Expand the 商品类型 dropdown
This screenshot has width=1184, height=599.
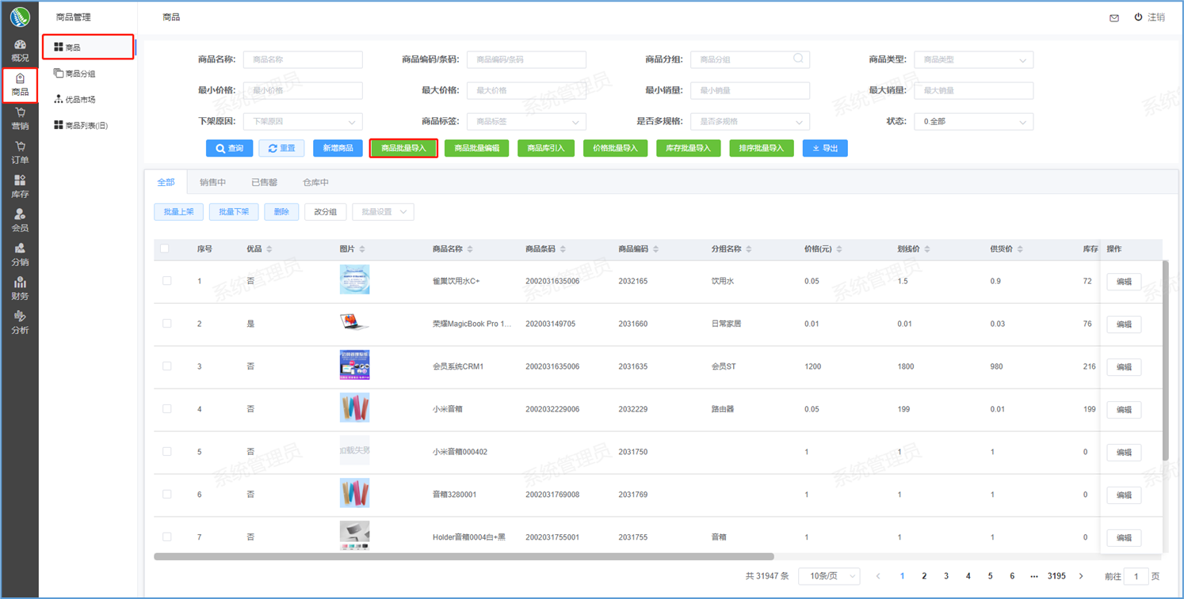(x=973, y=60)
